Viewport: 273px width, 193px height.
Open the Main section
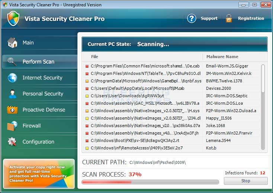point(40,42)
